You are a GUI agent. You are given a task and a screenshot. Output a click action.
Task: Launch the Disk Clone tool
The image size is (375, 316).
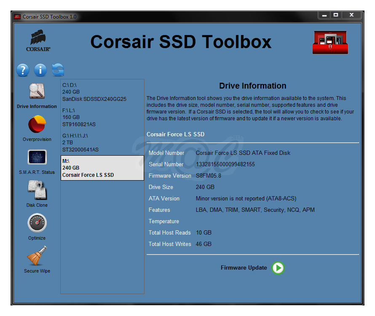(x=37, y=191)
